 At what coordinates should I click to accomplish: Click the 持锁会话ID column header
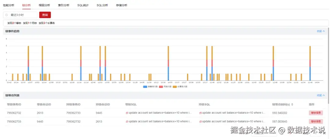(103, 104)
